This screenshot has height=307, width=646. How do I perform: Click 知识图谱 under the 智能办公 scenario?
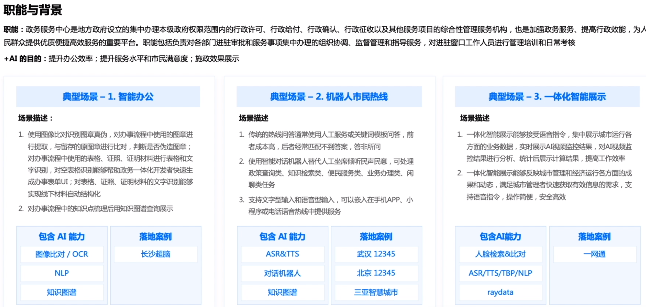(62, 292)
